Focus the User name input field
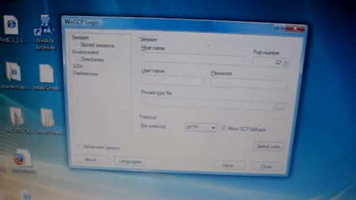Image resolution: width=356 pixels, height=200 pixels. point(172,81)
